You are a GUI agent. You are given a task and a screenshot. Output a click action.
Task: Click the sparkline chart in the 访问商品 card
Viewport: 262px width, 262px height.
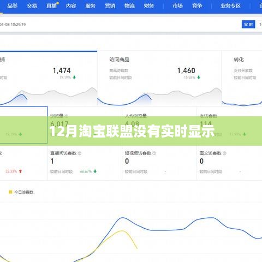[159, 97]
